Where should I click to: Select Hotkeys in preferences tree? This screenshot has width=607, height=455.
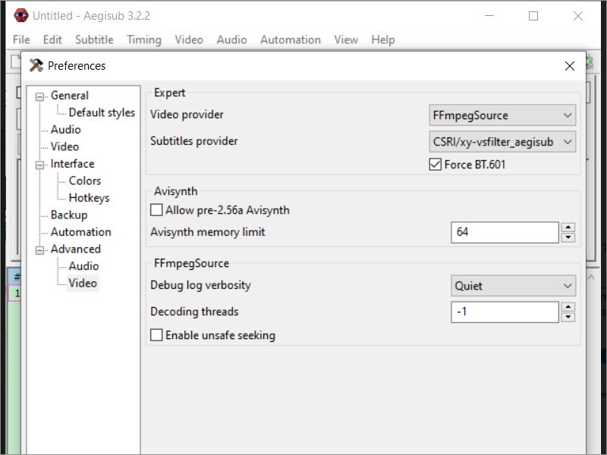pyautogui.click(x=89, y=198)
